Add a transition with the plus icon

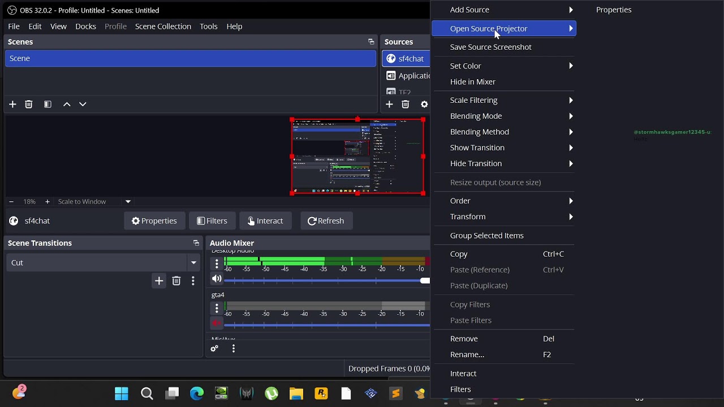click(x=159, y=281)
